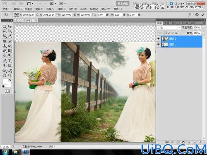Select the Blur tool
Screen dimensions: 207x155
tap(5, 55)
